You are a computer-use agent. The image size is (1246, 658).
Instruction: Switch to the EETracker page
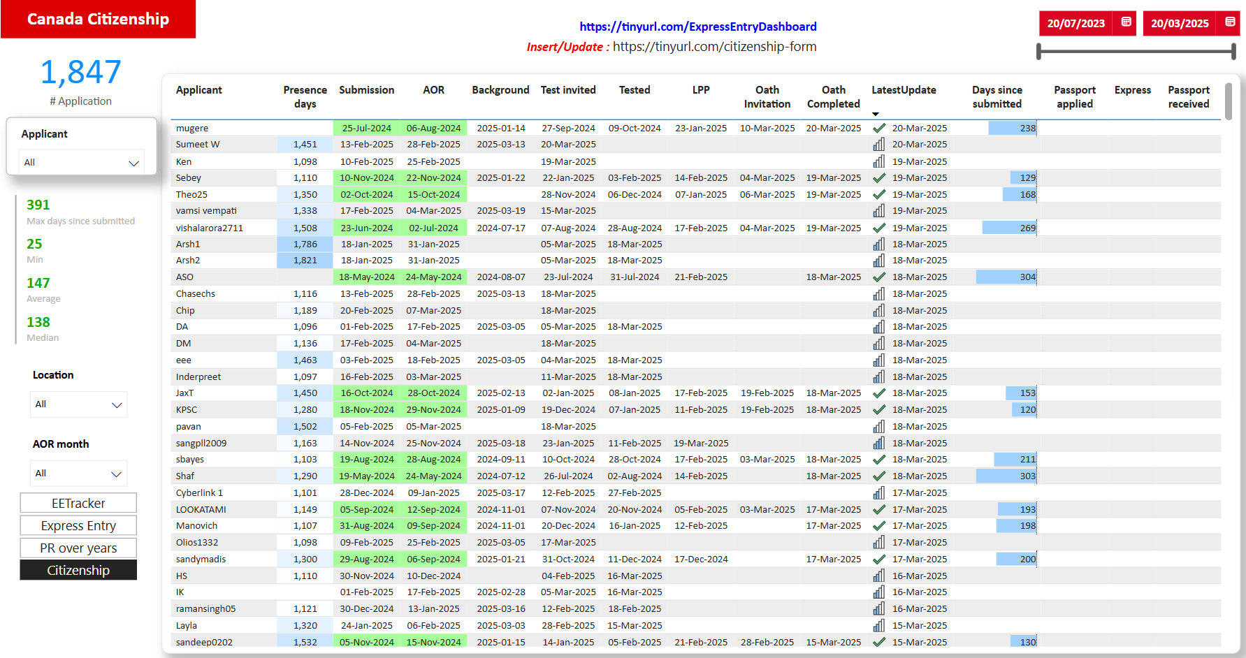coord(78,503)
